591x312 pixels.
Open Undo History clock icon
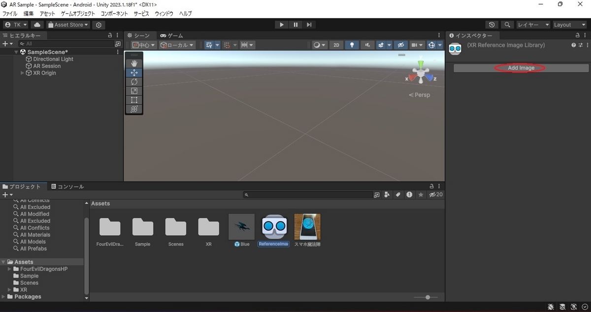[x=492, y=25]
